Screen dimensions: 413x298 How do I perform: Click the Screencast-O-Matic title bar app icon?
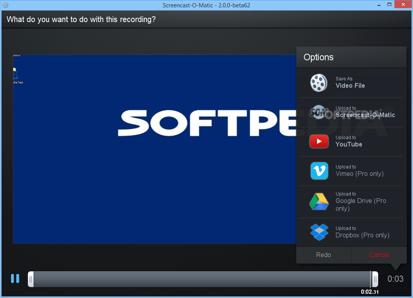[x=5, y=5]
